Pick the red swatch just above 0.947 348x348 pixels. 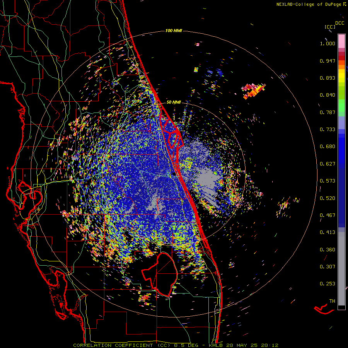pyautogui.click(x=341, y=58)
